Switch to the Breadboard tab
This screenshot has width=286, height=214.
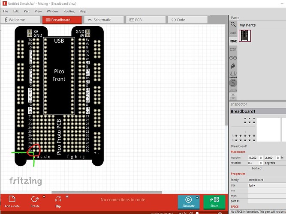coord(62,20)
